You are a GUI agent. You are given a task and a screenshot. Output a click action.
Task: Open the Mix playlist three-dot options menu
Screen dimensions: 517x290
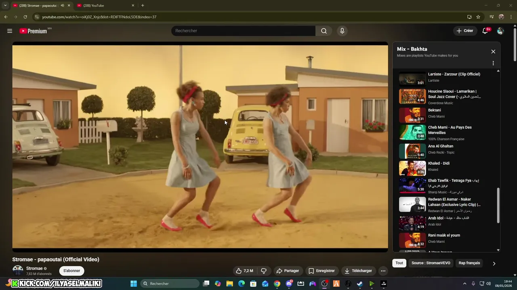click(493, 63)
